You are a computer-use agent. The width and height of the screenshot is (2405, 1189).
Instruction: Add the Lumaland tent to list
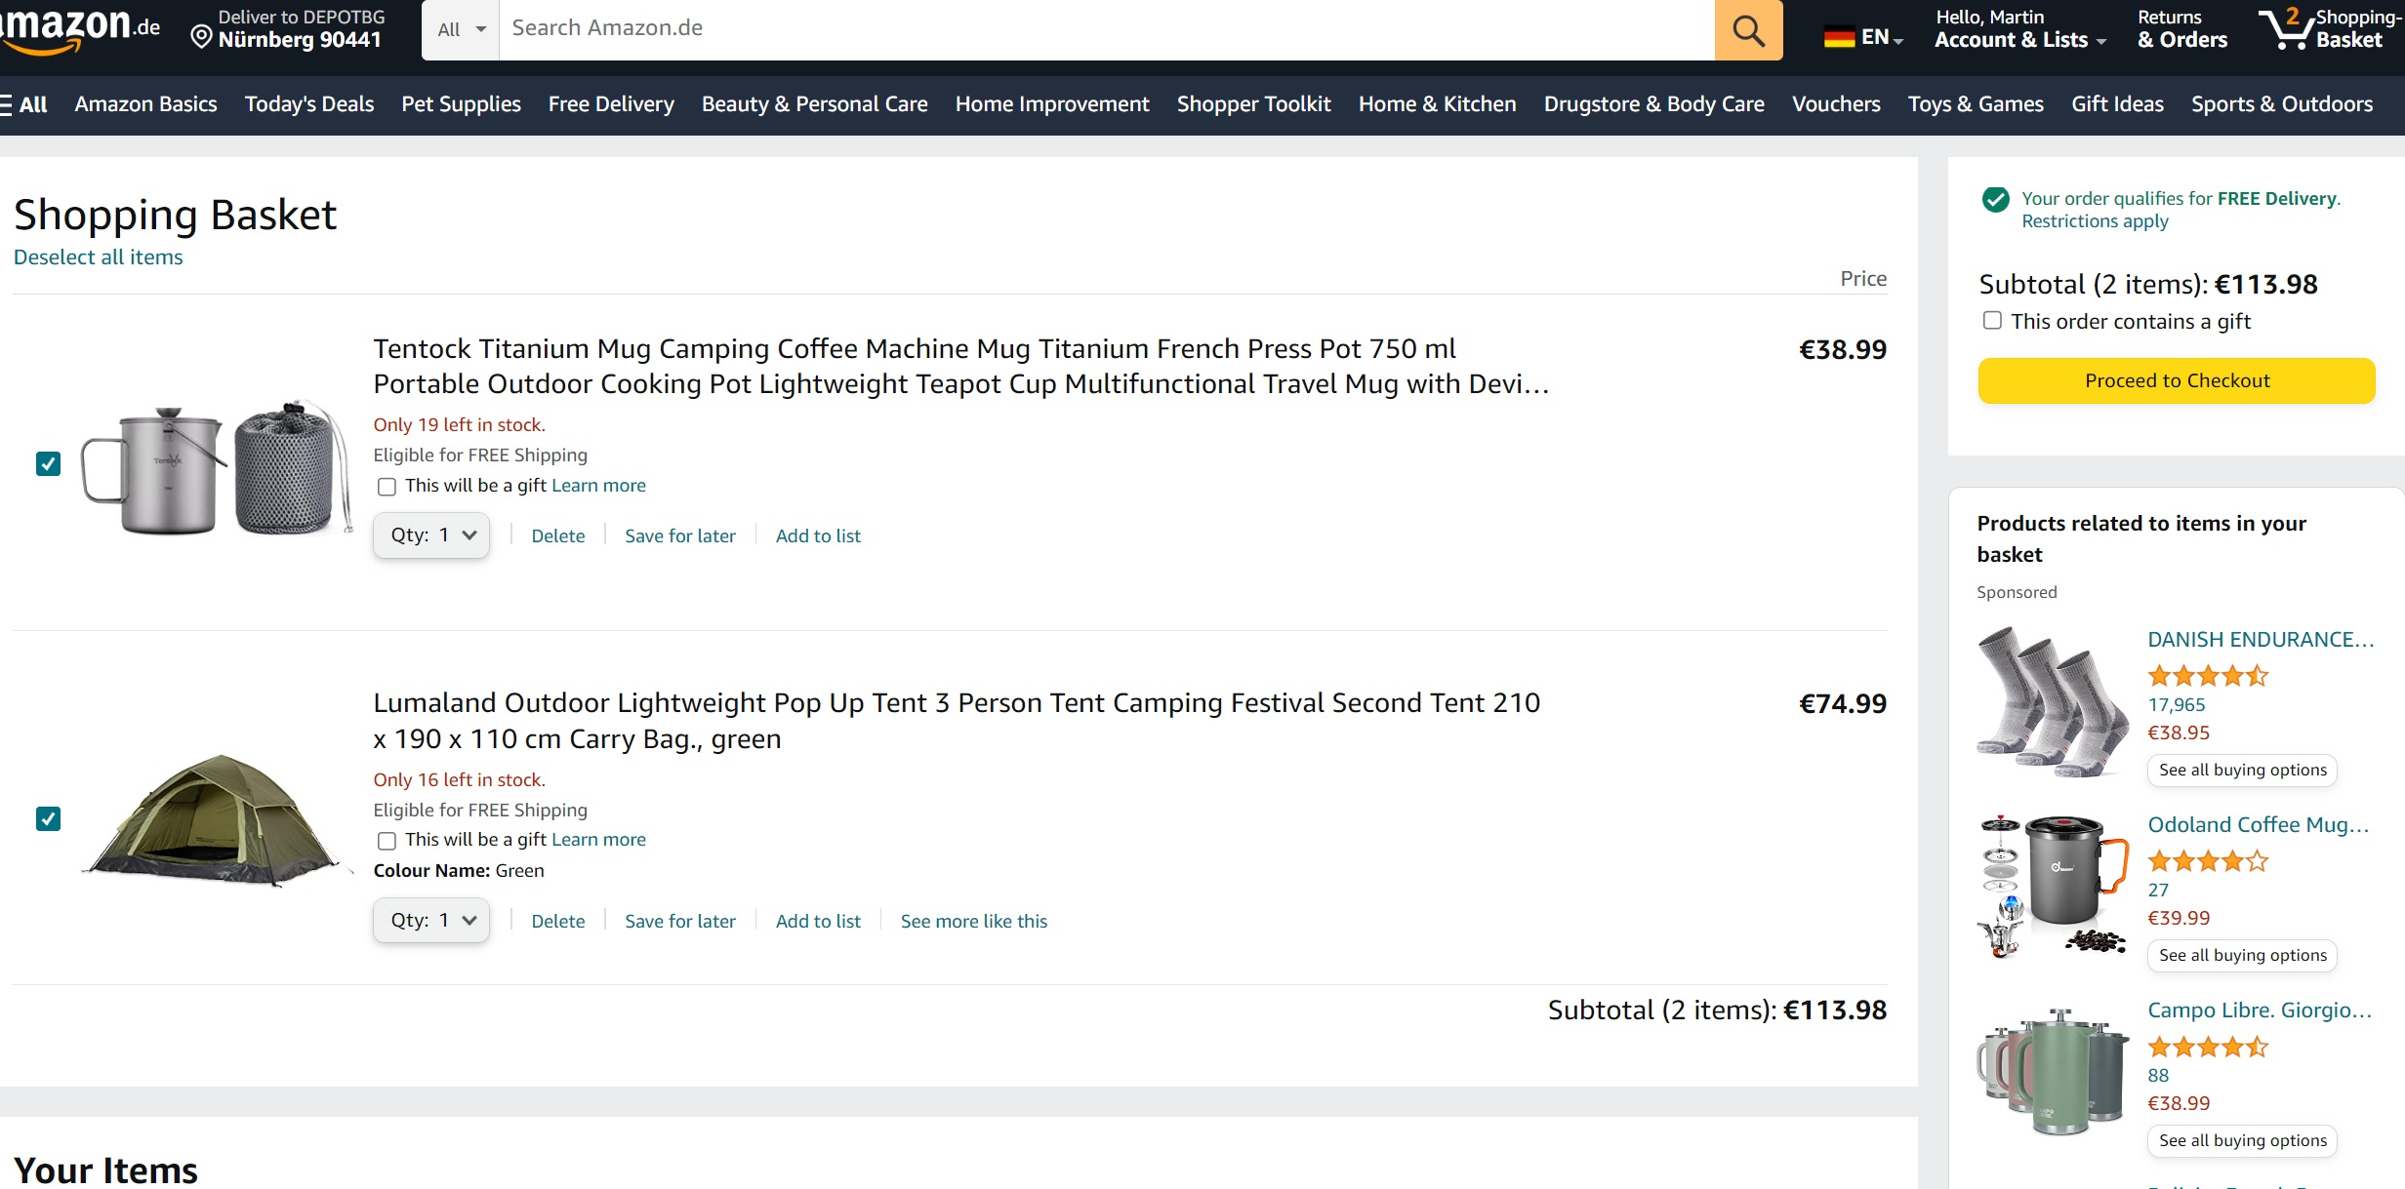click(818, 921)
